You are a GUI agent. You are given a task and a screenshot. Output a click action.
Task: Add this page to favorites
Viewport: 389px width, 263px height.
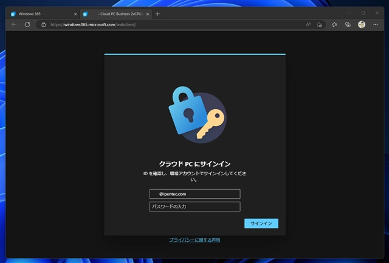[319, 24]
